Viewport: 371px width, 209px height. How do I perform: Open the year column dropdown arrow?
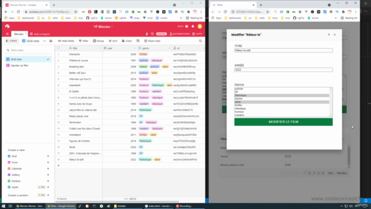point(134,48)
